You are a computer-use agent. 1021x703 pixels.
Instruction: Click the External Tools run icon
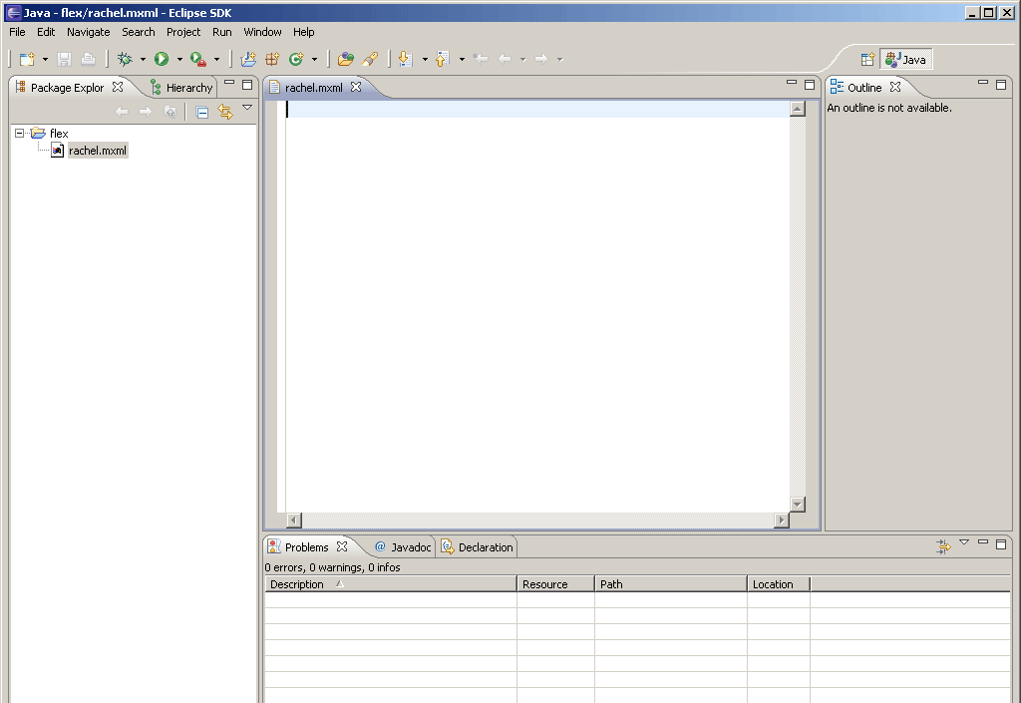coord(198,59)
